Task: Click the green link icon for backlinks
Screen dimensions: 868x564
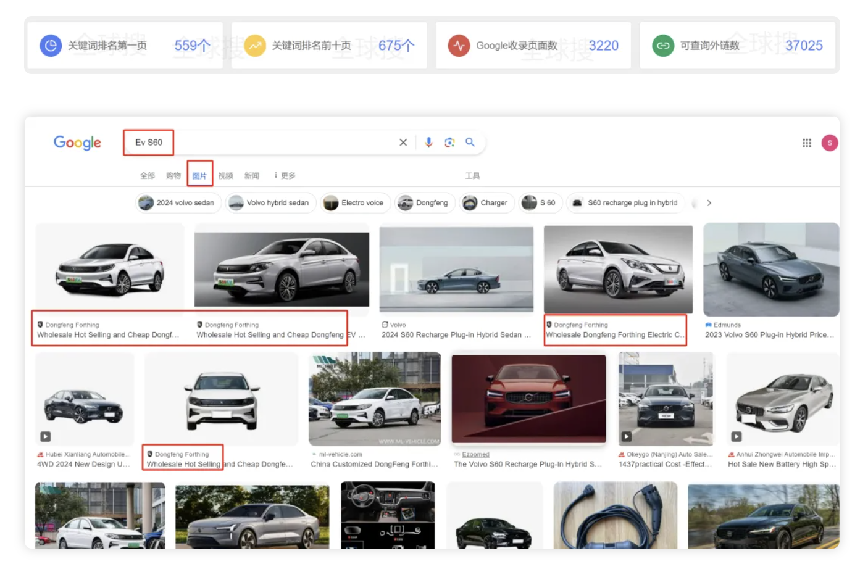Action: pos(663,46)
